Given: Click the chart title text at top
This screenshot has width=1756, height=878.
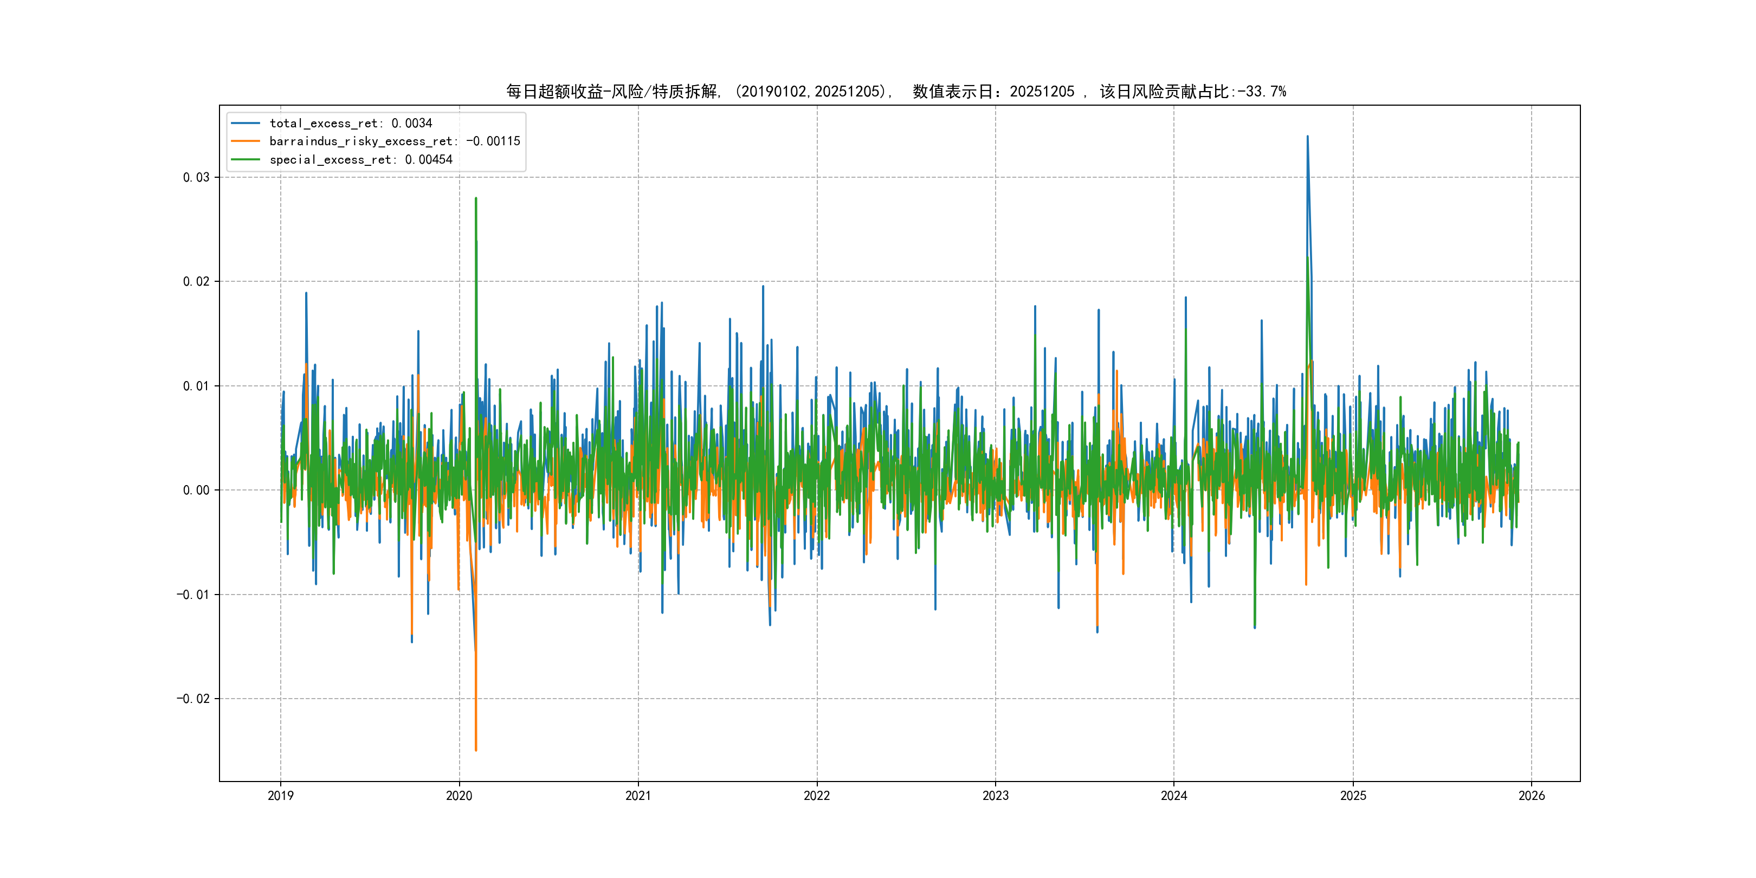Looking at the screenshot, I should [x=896, y=92].
